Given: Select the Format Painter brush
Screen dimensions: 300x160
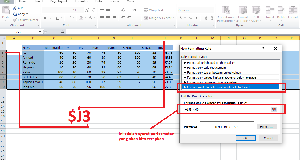Looking at the screenshot, I should [15, 20].
